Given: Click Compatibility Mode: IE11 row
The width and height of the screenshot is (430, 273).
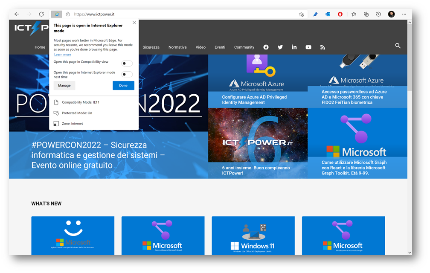Looking at the screenshot, I should tap(94, 102).
